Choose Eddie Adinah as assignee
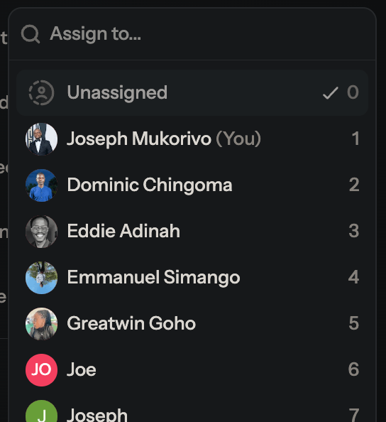 pos(192,232)
